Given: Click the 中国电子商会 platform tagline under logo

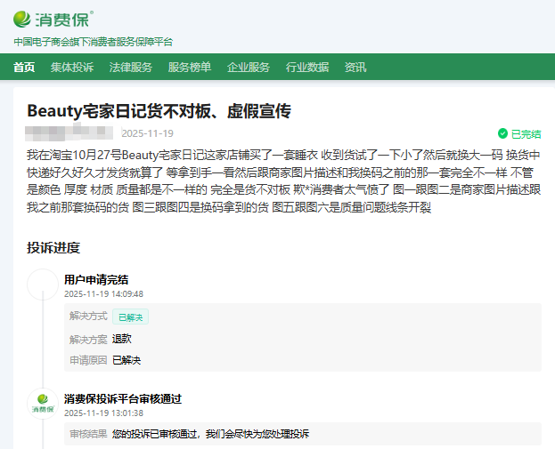Looking at the screenshot, I should pyautogui.click(x=94, y=42).
